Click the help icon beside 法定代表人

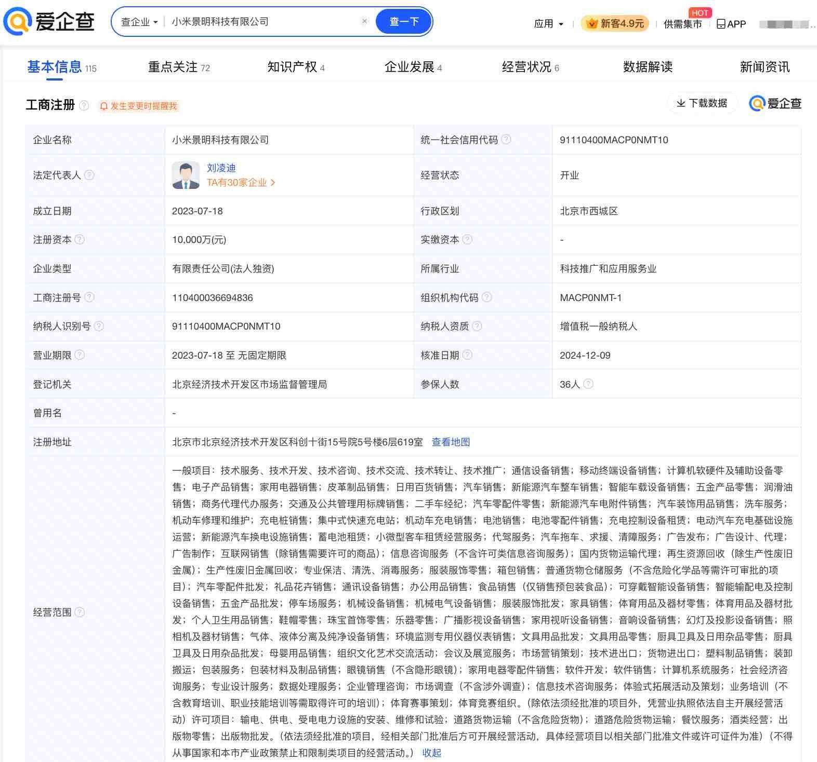tap(89, 175)
